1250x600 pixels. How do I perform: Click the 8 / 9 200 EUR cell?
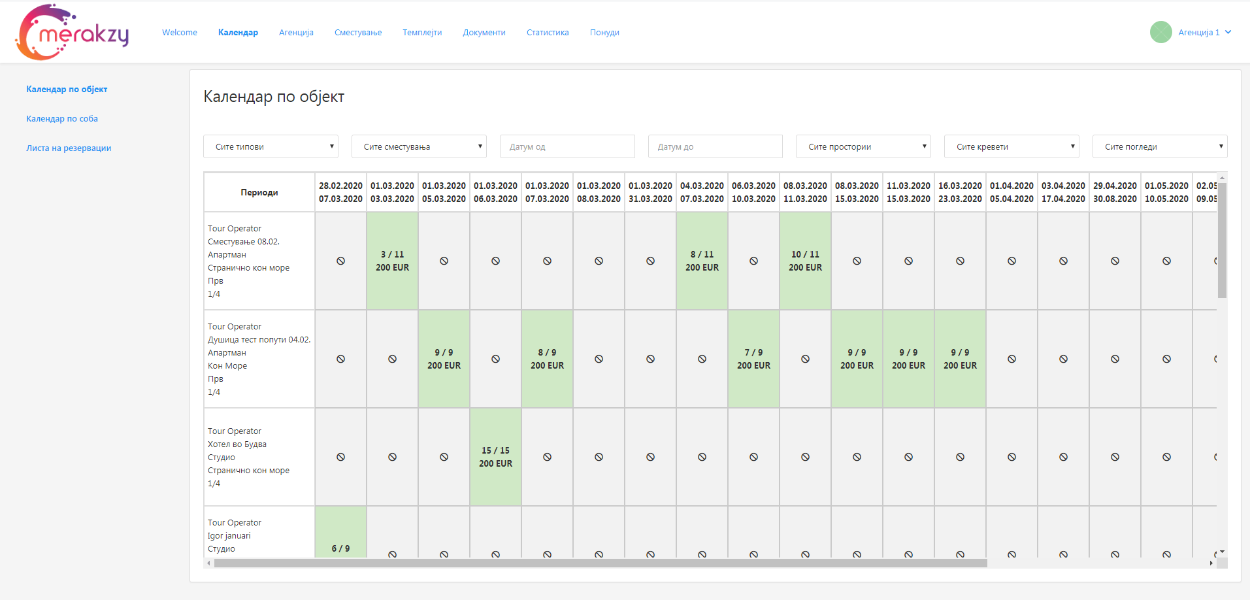tap(547, 359)
